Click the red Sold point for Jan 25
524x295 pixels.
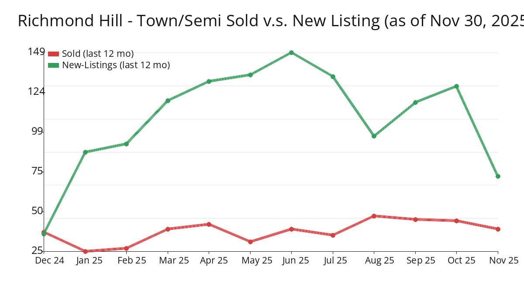point(85,251)
